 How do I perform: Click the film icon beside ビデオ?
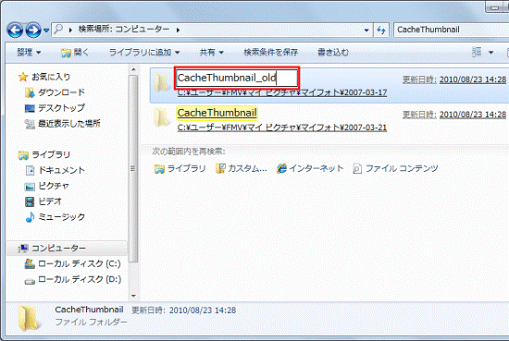coord(30,201)
